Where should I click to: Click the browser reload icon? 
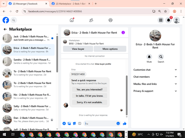[x=17, y=11]
